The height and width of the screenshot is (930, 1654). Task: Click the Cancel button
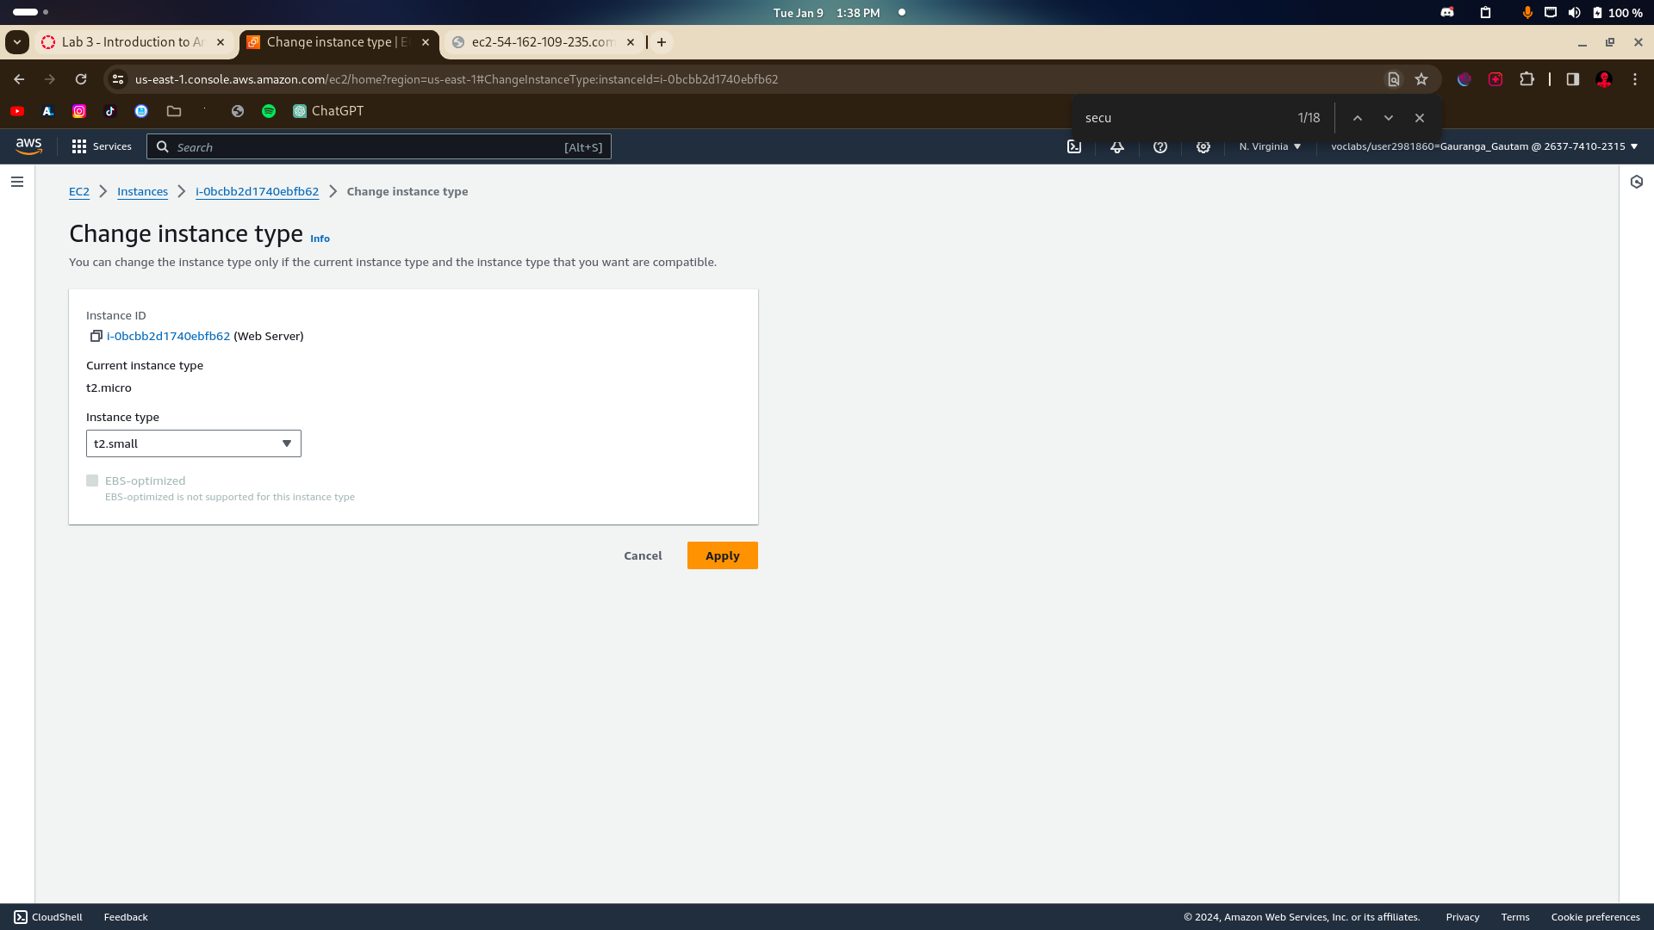point(643,556)
